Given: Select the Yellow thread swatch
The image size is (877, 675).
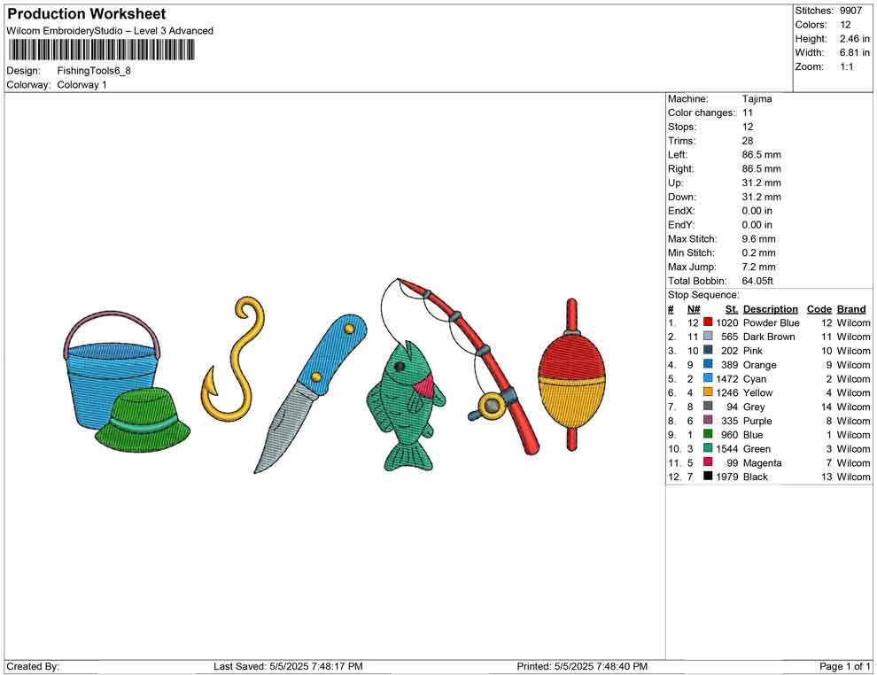Looking at the screenshot, I should (x=707, y=393).
